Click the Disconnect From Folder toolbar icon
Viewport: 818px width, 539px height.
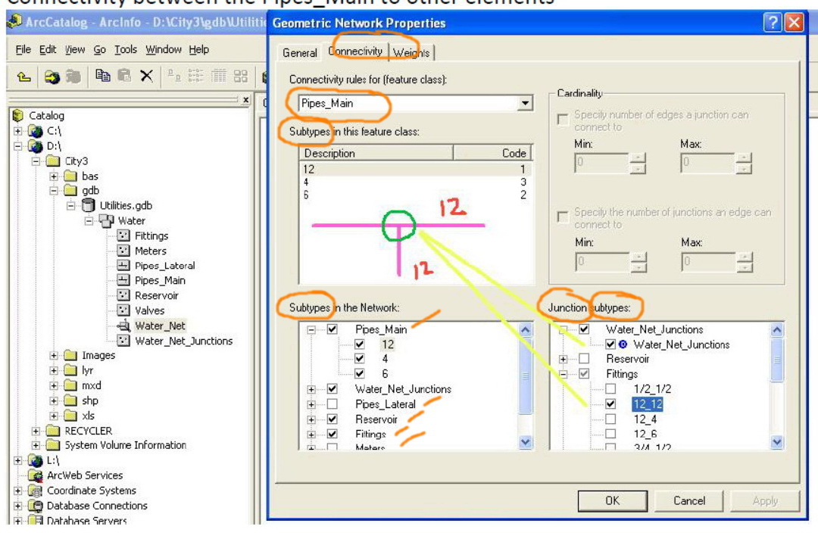(73, 77)
